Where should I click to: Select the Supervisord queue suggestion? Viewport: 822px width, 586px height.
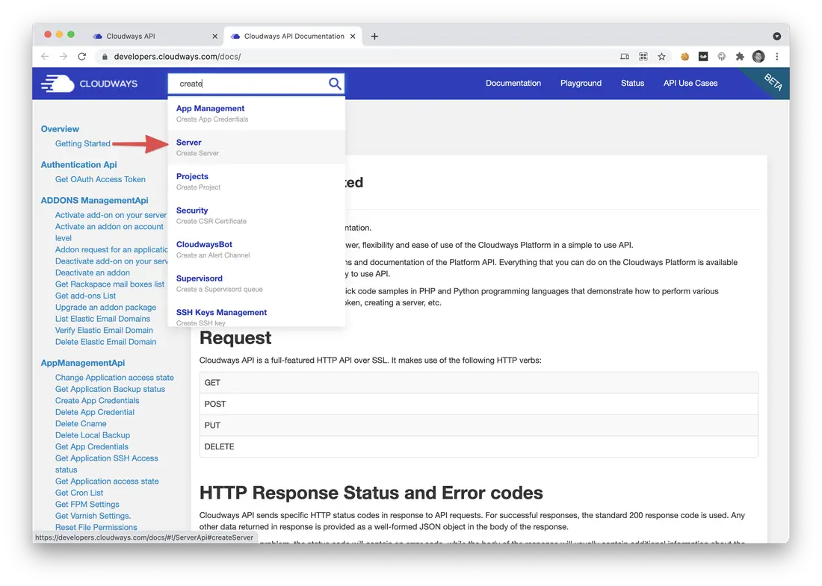tap(256, 284)
